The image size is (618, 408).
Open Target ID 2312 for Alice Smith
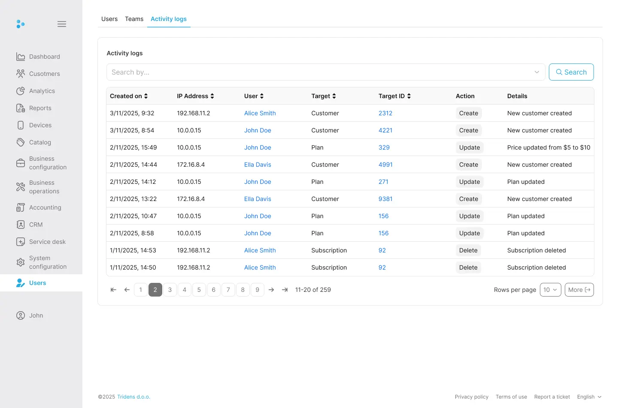(385, 113)
